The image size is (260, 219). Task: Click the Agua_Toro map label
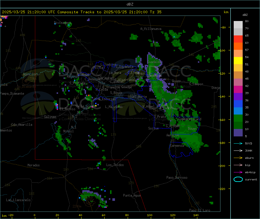(x=31, y=74)
